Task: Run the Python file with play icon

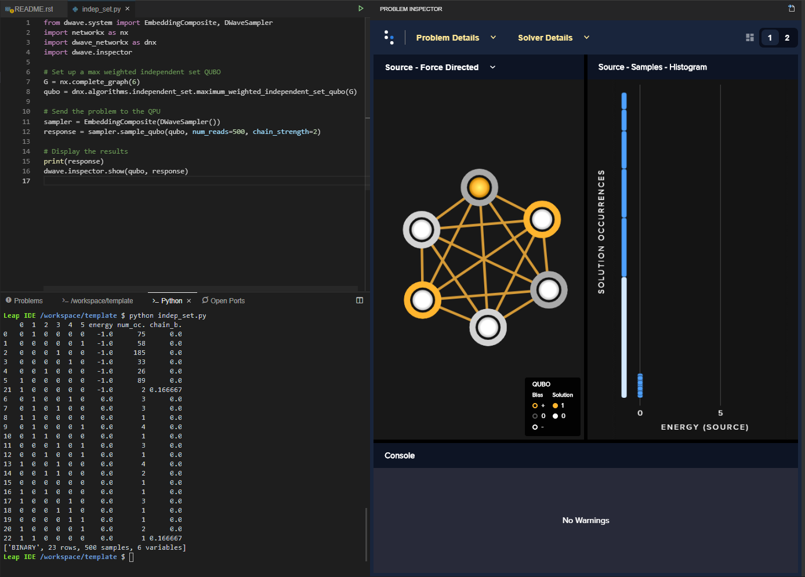Action: (x=361, y=9)
